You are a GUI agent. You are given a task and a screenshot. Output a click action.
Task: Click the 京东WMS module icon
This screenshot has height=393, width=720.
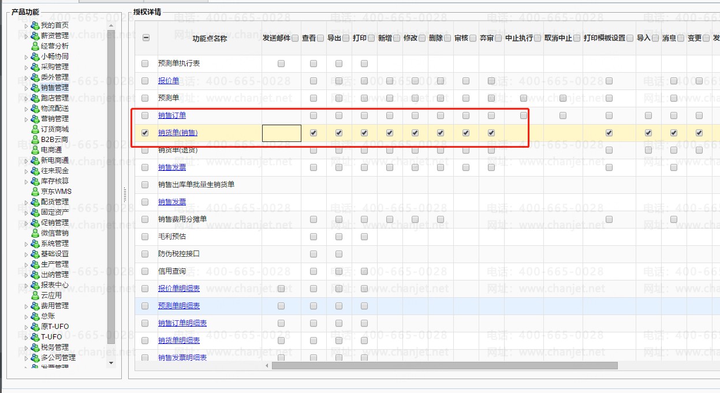[x=35, y=192]
